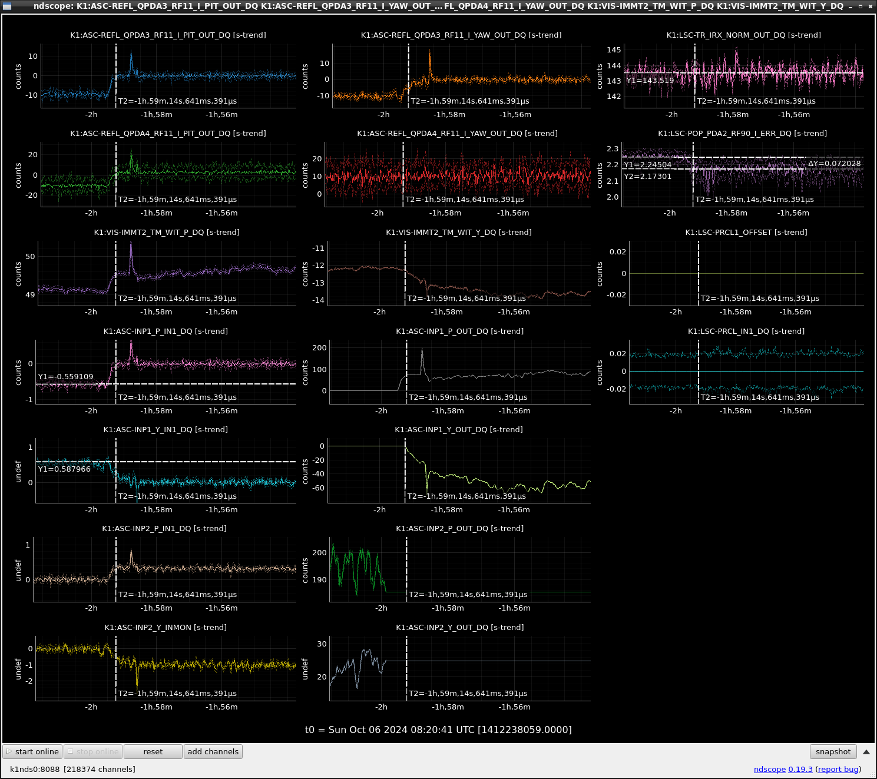The image size is (877, 779).
Task: Select the K1:ASC-REFL_QPDA4_RF11_I_YAW_OUT_DQ plot title
Action: tap(457, 134)
